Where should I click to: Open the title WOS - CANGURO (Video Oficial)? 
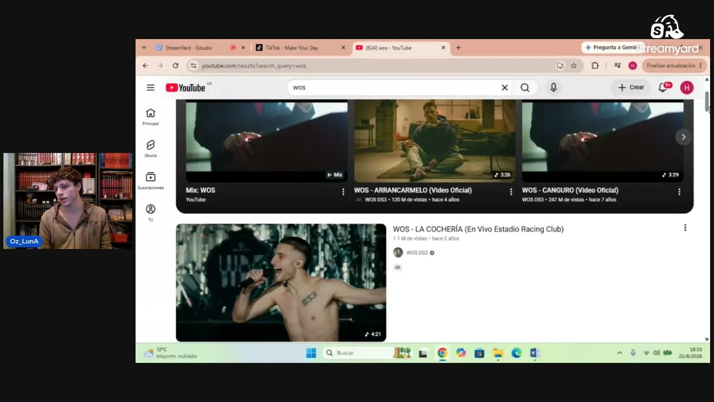570,190
